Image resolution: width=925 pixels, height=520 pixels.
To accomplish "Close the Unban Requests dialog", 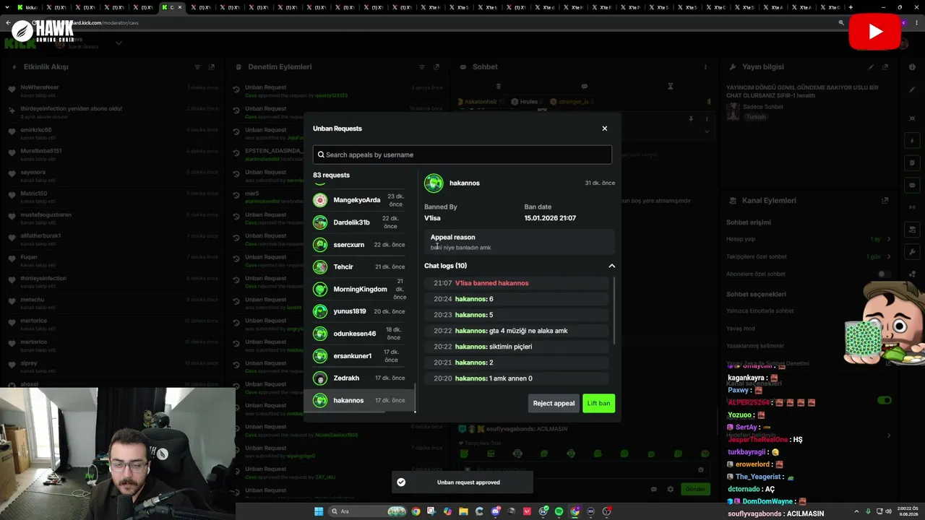I will (x=605, y=129).
